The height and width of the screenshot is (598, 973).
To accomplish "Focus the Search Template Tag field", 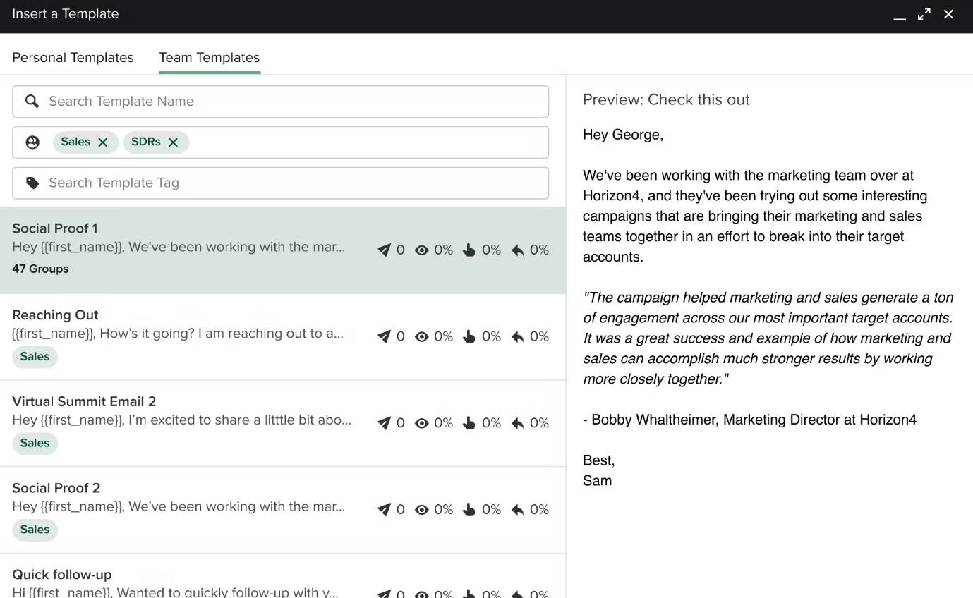I will point(296,183).
